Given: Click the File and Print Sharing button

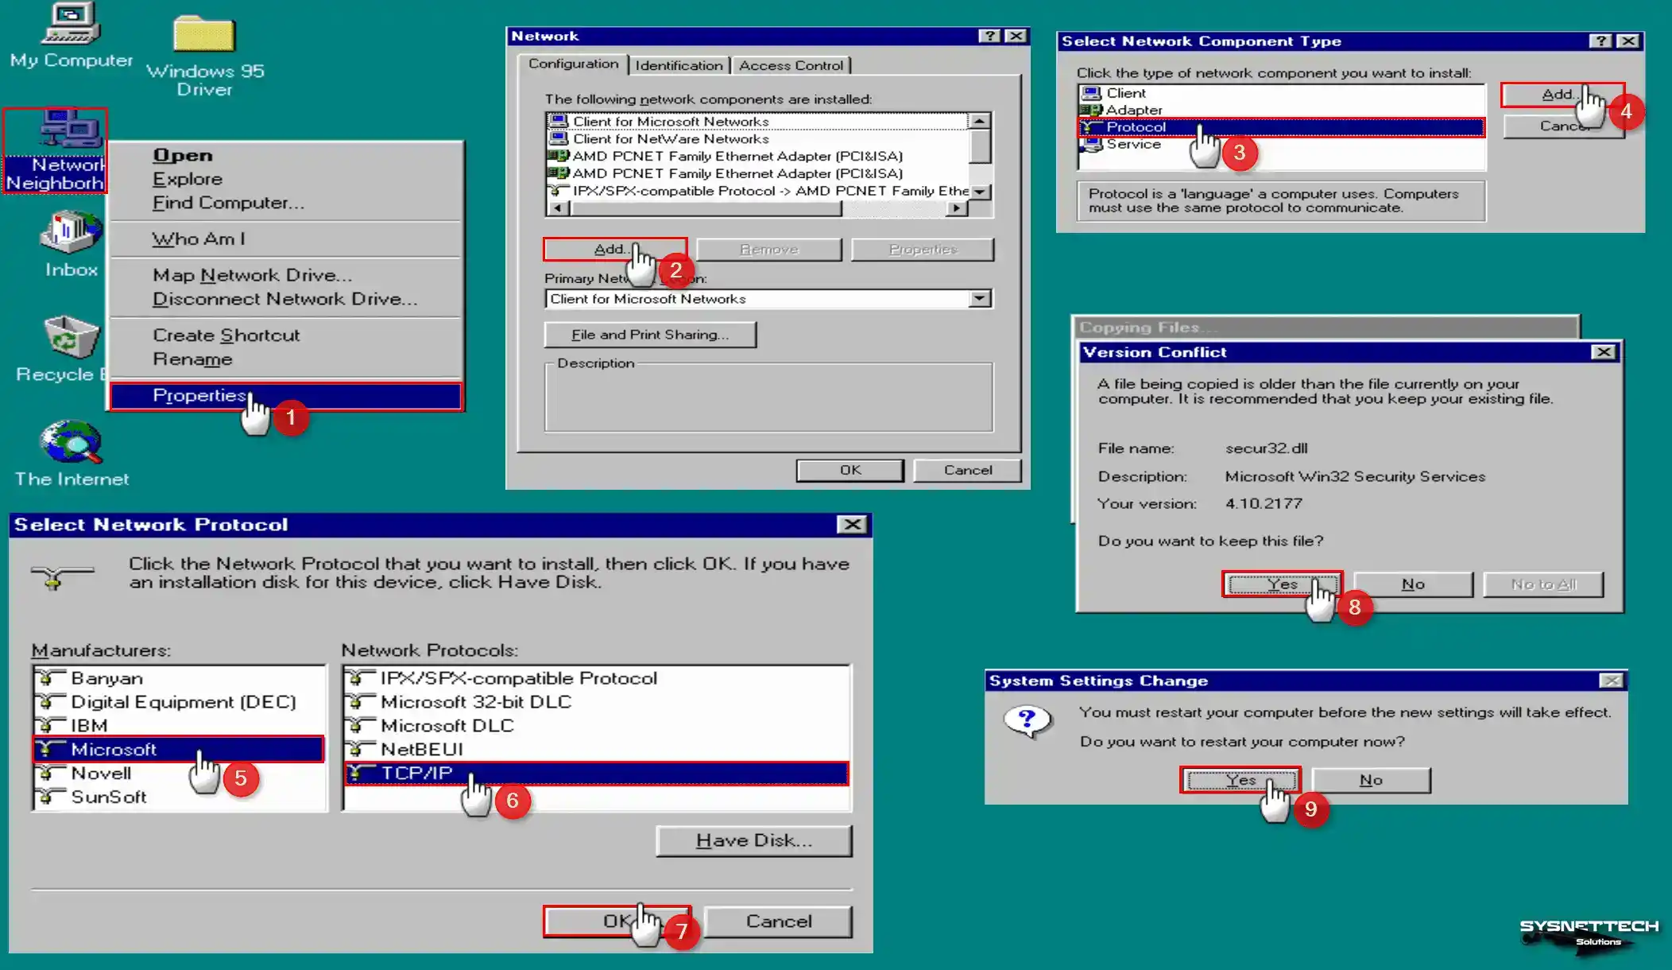Looking at the screenshot, I should pyautogui.click(x=651, y=334).
